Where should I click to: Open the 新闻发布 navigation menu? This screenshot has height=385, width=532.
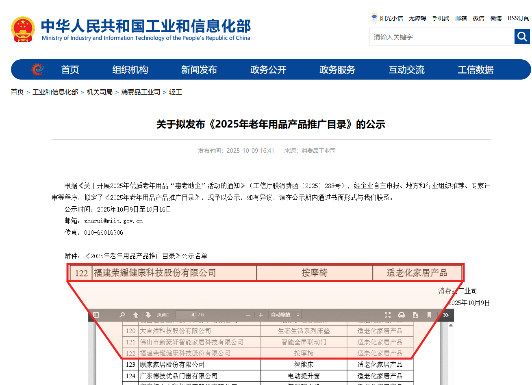(199, 70)
